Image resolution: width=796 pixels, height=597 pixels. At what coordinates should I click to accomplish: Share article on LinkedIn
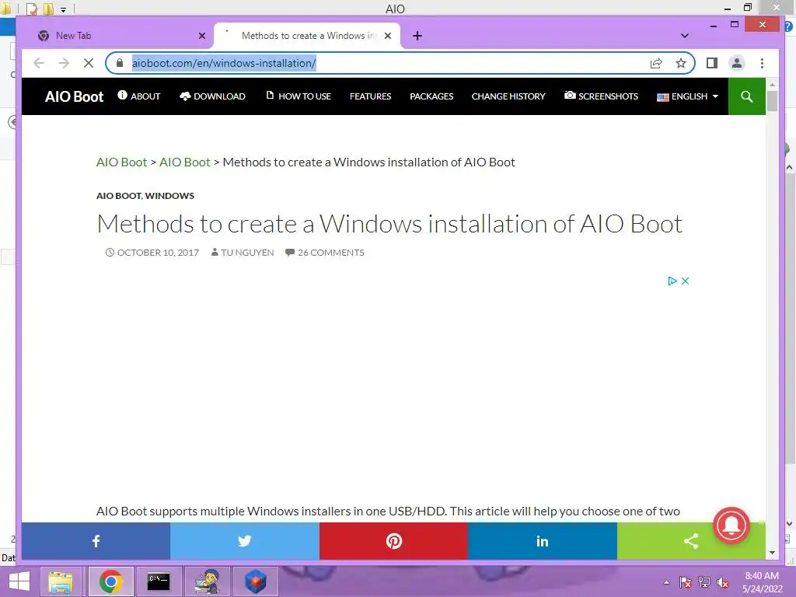point(542,541)
